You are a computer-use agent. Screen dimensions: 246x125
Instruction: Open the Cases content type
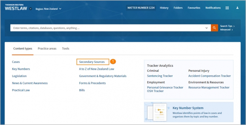click(x=16, y=62)
